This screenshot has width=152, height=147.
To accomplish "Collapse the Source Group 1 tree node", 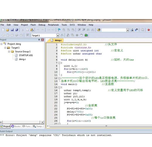I will 9,51.
